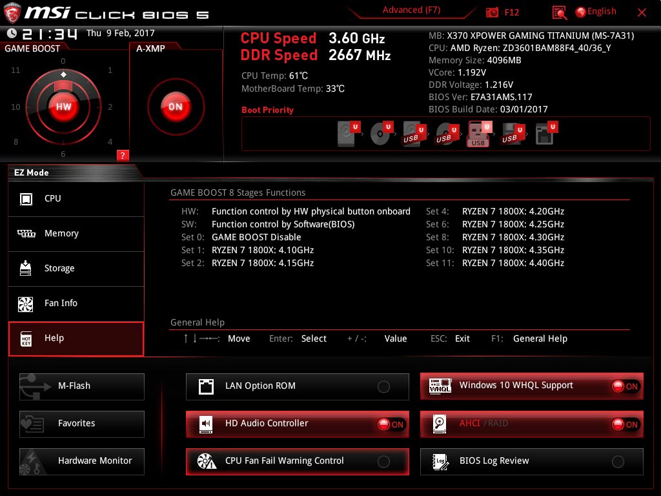
Task: Open the English language selector
Action: [596, 12]
